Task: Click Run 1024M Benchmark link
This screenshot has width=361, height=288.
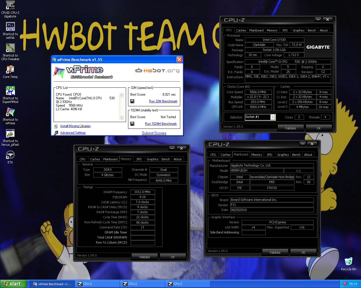Action: (x=161, y=124)
